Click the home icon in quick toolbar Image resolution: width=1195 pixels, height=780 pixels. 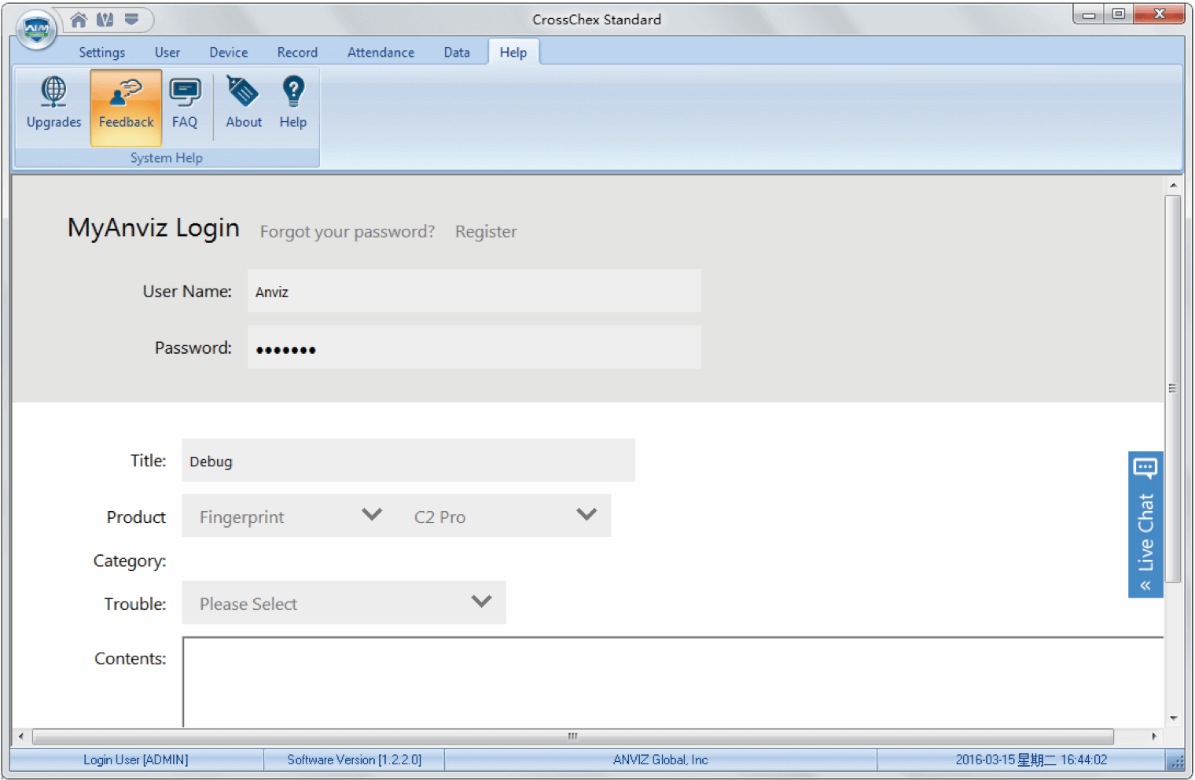click(x=79, y=20)
